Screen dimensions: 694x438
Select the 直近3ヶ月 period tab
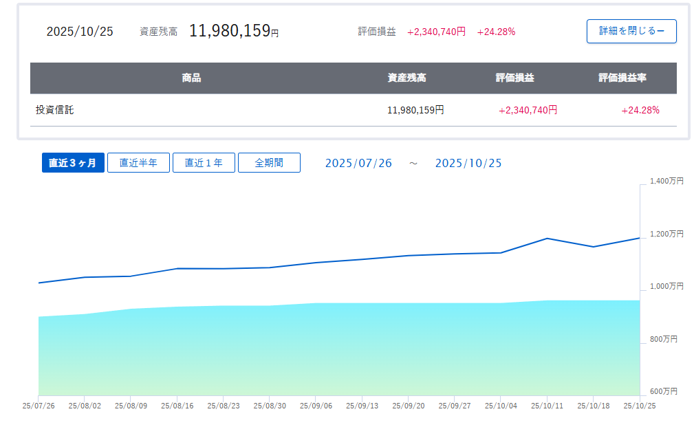[73, 163]
